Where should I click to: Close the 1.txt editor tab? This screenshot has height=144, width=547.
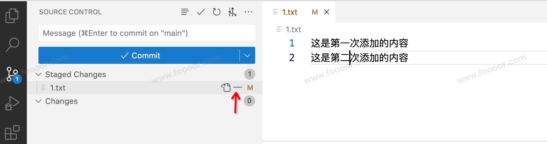327,12
